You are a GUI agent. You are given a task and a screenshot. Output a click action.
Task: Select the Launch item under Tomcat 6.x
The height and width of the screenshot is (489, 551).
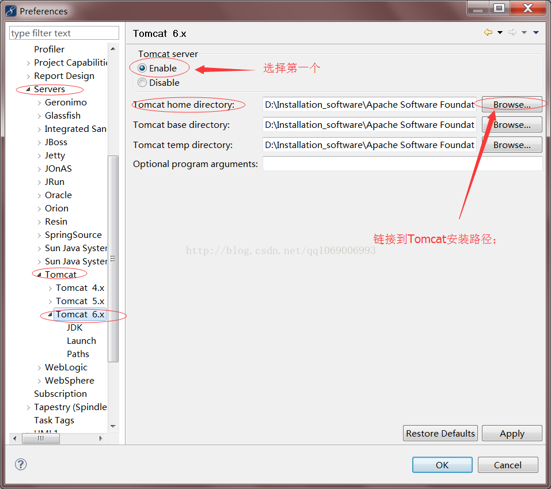(81, 340)
